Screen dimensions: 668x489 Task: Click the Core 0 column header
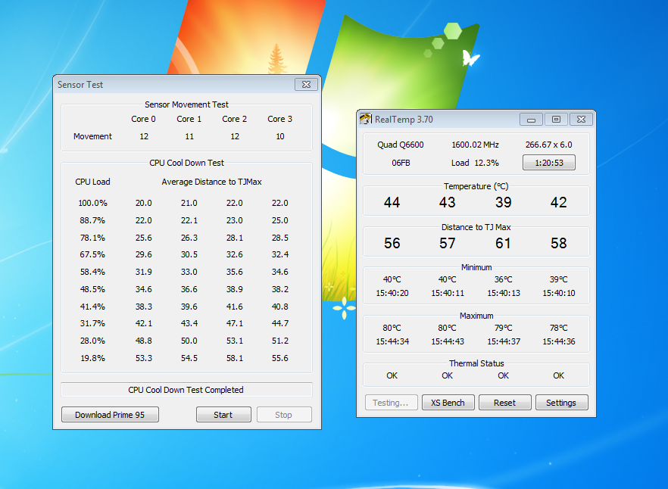coord(144,119)
